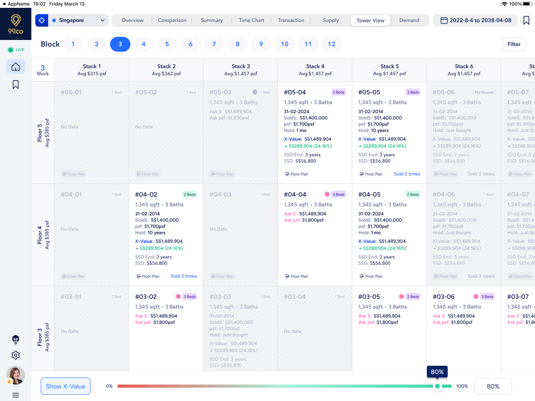Click the 80% value input field
Image resolution: width=535 pixels, height=401 pixels.
493,386
